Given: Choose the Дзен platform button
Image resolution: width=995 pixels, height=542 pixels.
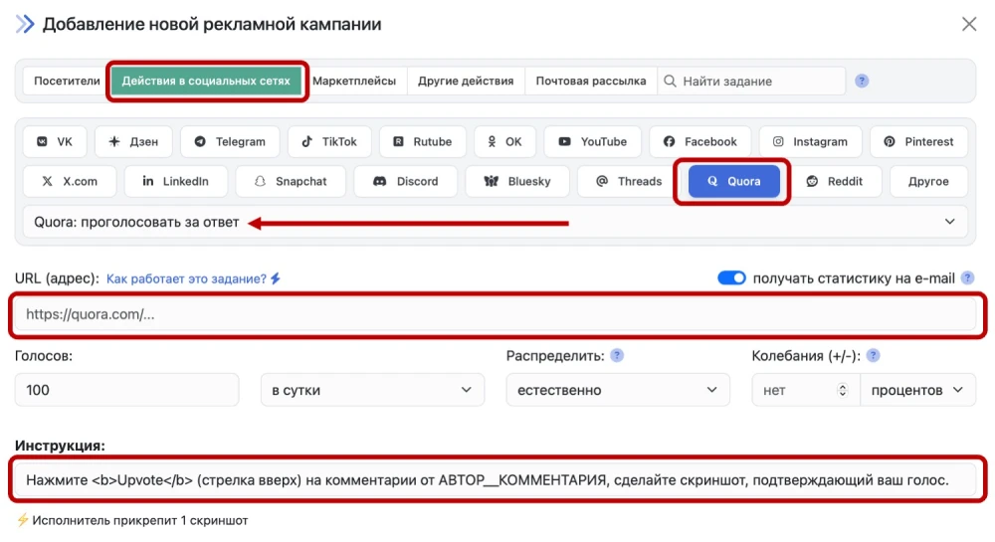Looking at the screenshot, I should [x=134, y=141].
